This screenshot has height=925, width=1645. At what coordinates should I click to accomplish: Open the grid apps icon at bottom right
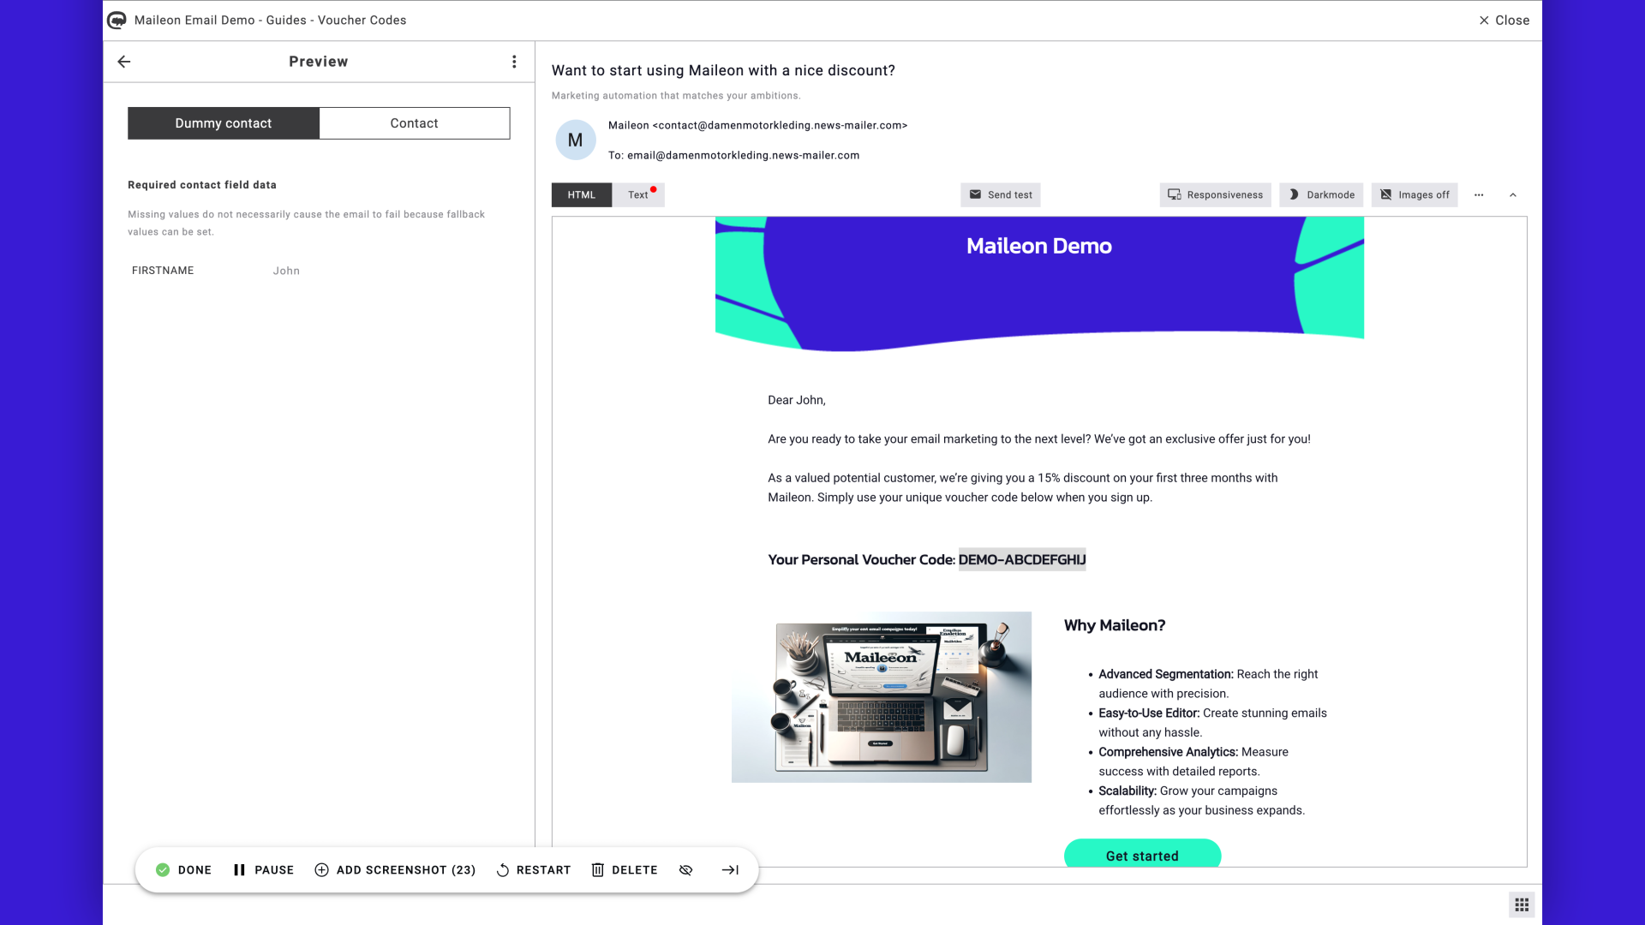click(x=1522, y=904)
